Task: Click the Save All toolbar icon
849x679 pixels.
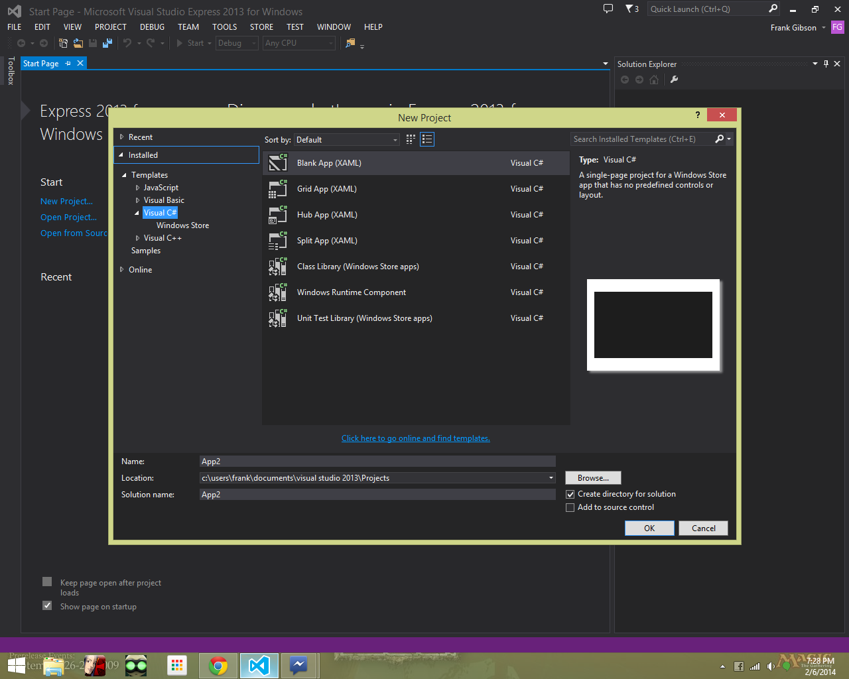Action: point(107,43)
